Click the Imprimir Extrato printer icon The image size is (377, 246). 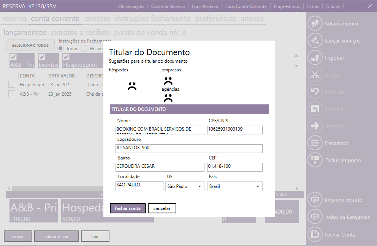click(x=315, y=200)
